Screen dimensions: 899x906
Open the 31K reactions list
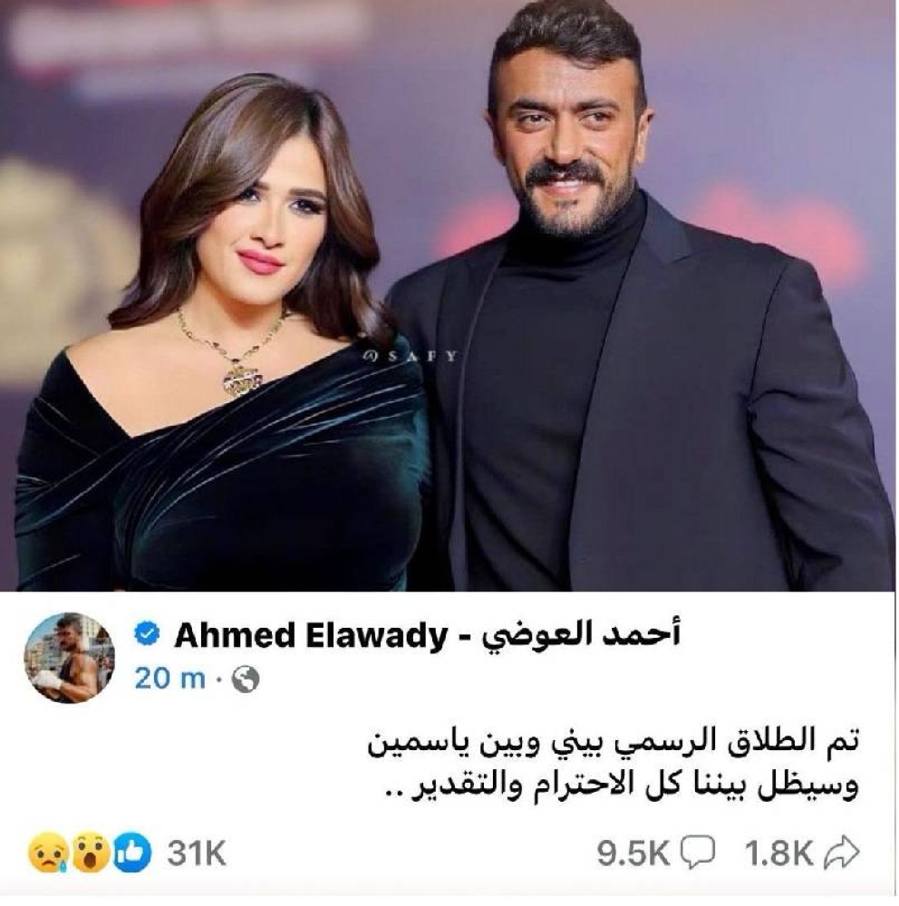pos(197,853)
